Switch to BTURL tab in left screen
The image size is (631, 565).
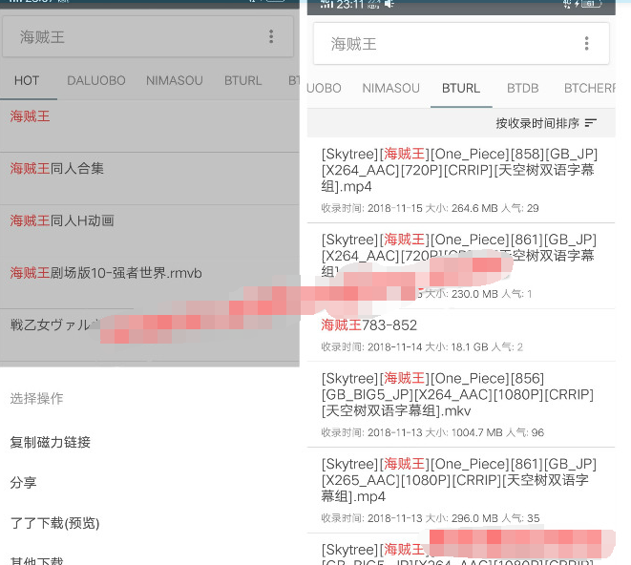coord(243,81)
